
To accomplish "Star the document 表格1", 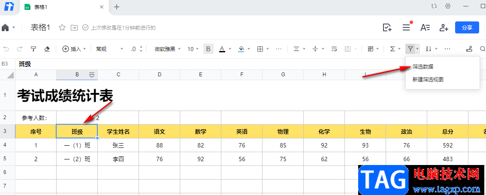I will point(62,27).
